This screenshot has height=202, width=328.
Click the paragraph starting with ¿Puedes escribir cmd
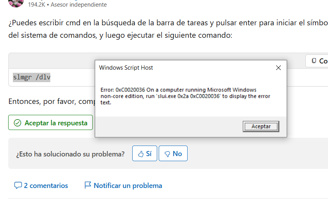168,29
